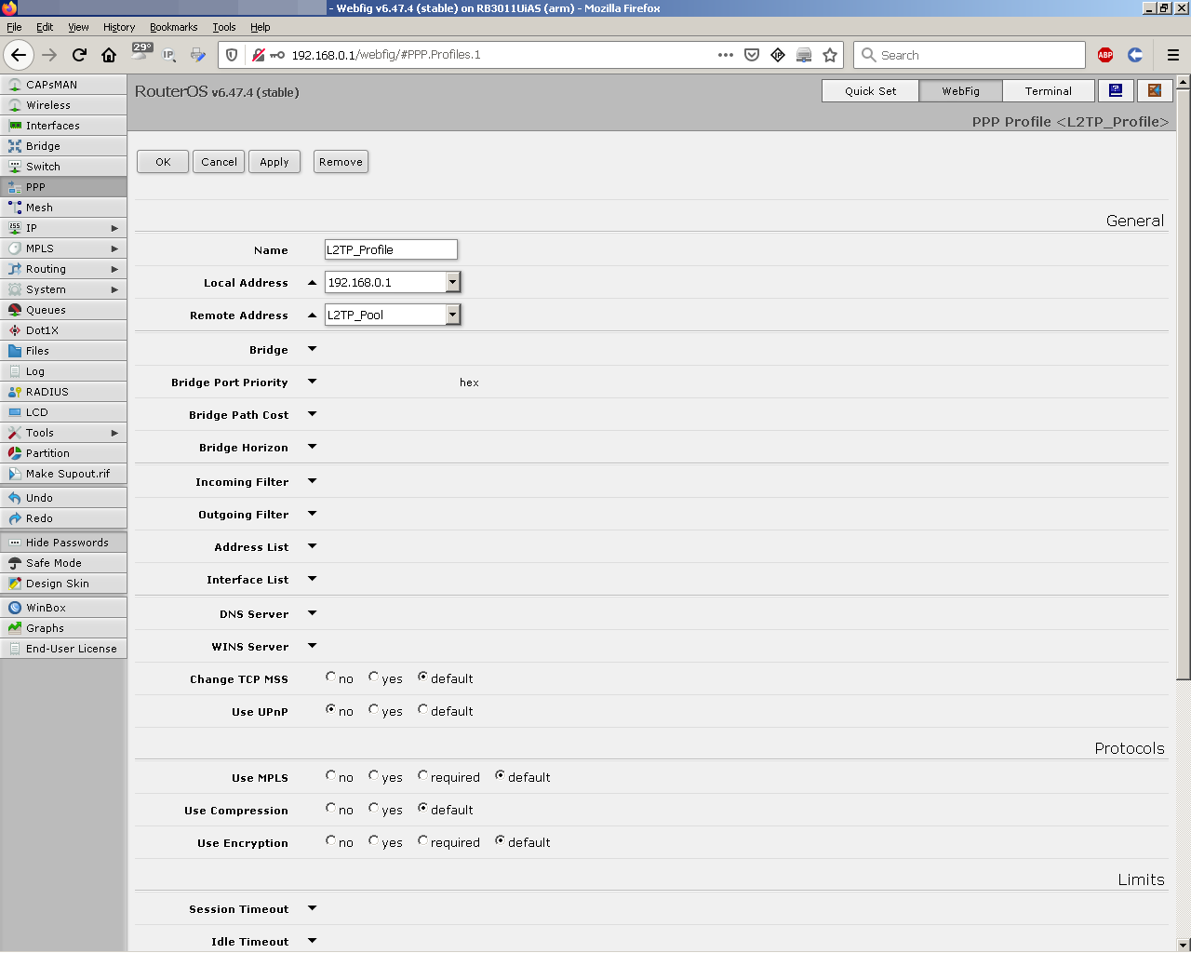Screen dimensions: 1191x953
Task: Open the Bridge menu entry
Action: pyautogui.click(x=63, y=146)
